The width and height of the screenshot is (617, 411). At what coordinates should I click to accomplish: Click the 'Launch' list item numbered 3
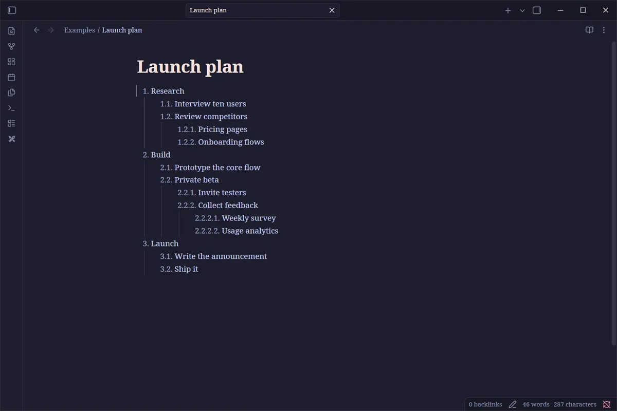165,244
